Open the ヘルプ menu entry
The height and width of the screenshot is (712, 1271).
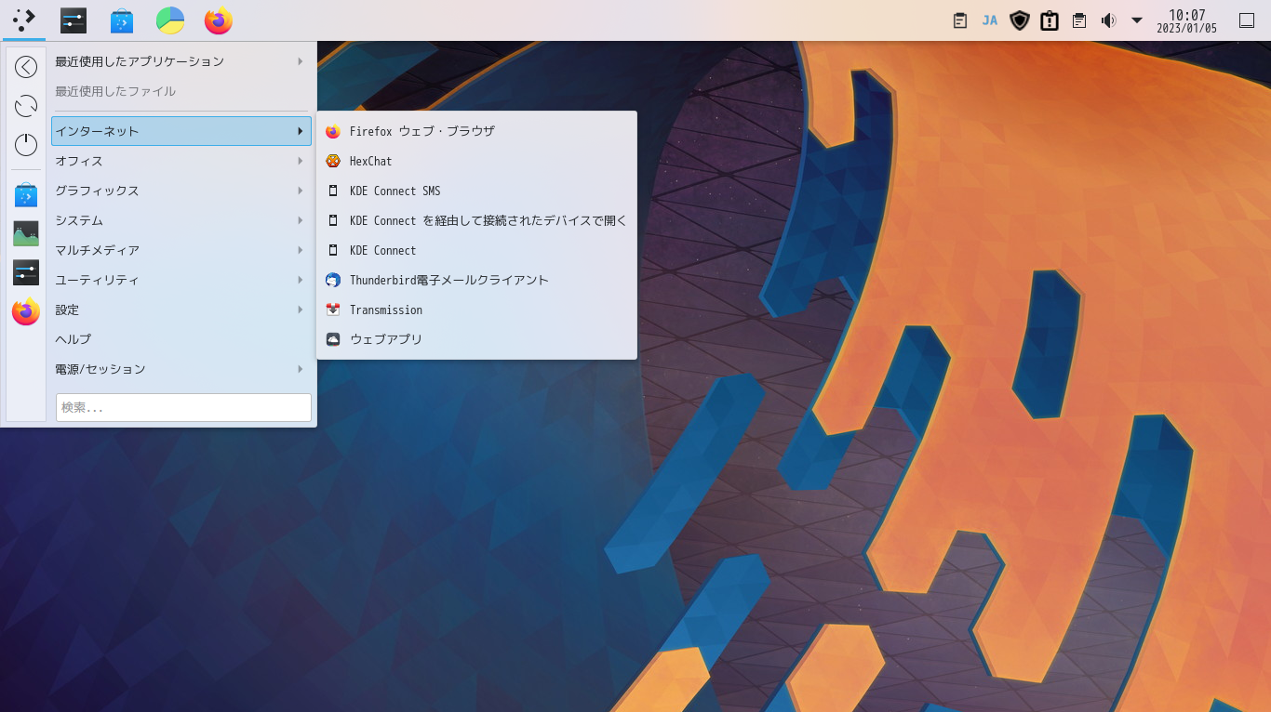181,339
